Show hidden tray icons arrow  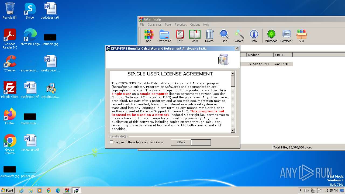click(301, 190)
